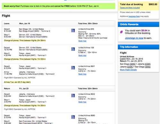Click the Orbitz Rewards panel header
Image resolution: width=160 pixels, height=124 pixels.
(x=139, y=24)
